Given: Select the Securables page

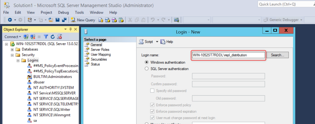Looking at the screenshot, I should tap(99, 59).
